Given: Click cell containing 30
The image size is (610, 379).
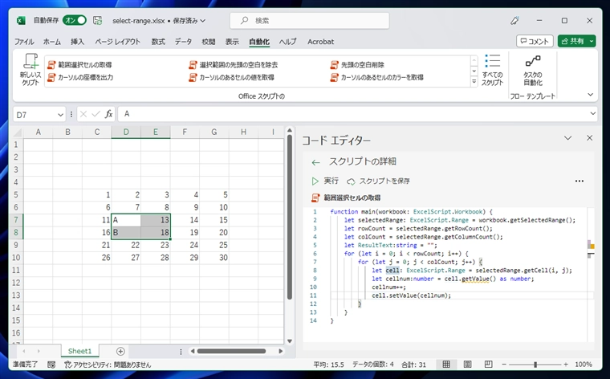Looking at the screenshot, I should (214, 258).
